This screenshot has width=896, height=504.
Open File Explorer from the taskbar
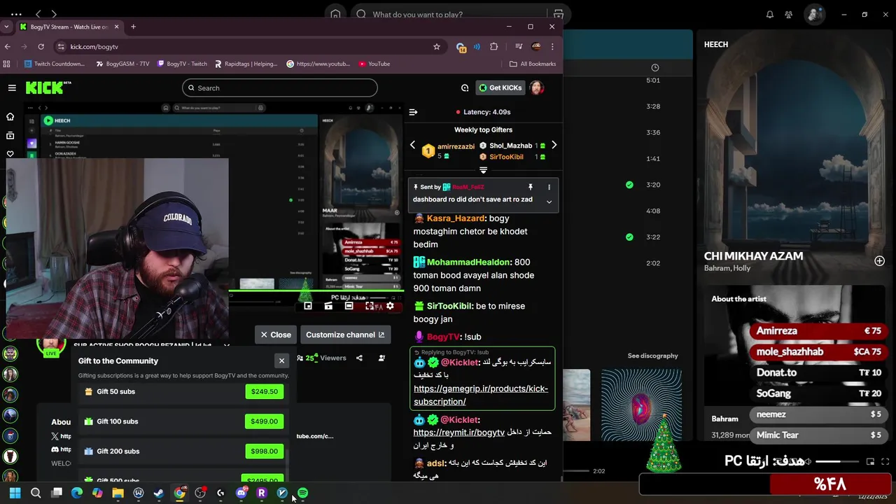118,493
